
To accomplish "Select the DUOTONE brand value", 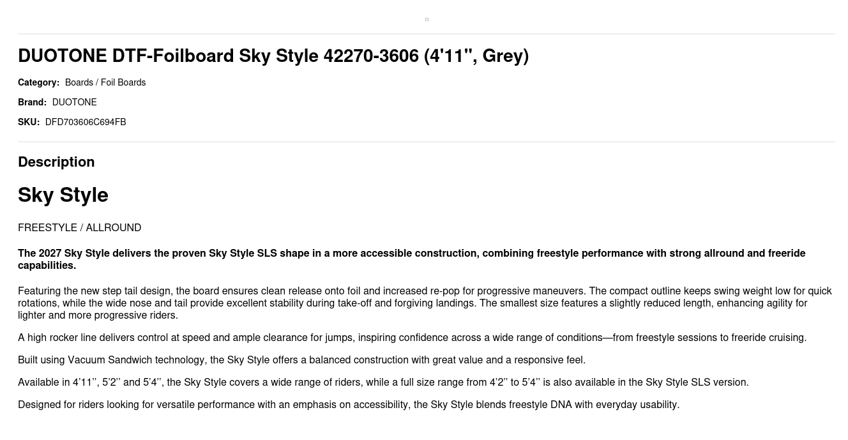I will tap(74, 102).
